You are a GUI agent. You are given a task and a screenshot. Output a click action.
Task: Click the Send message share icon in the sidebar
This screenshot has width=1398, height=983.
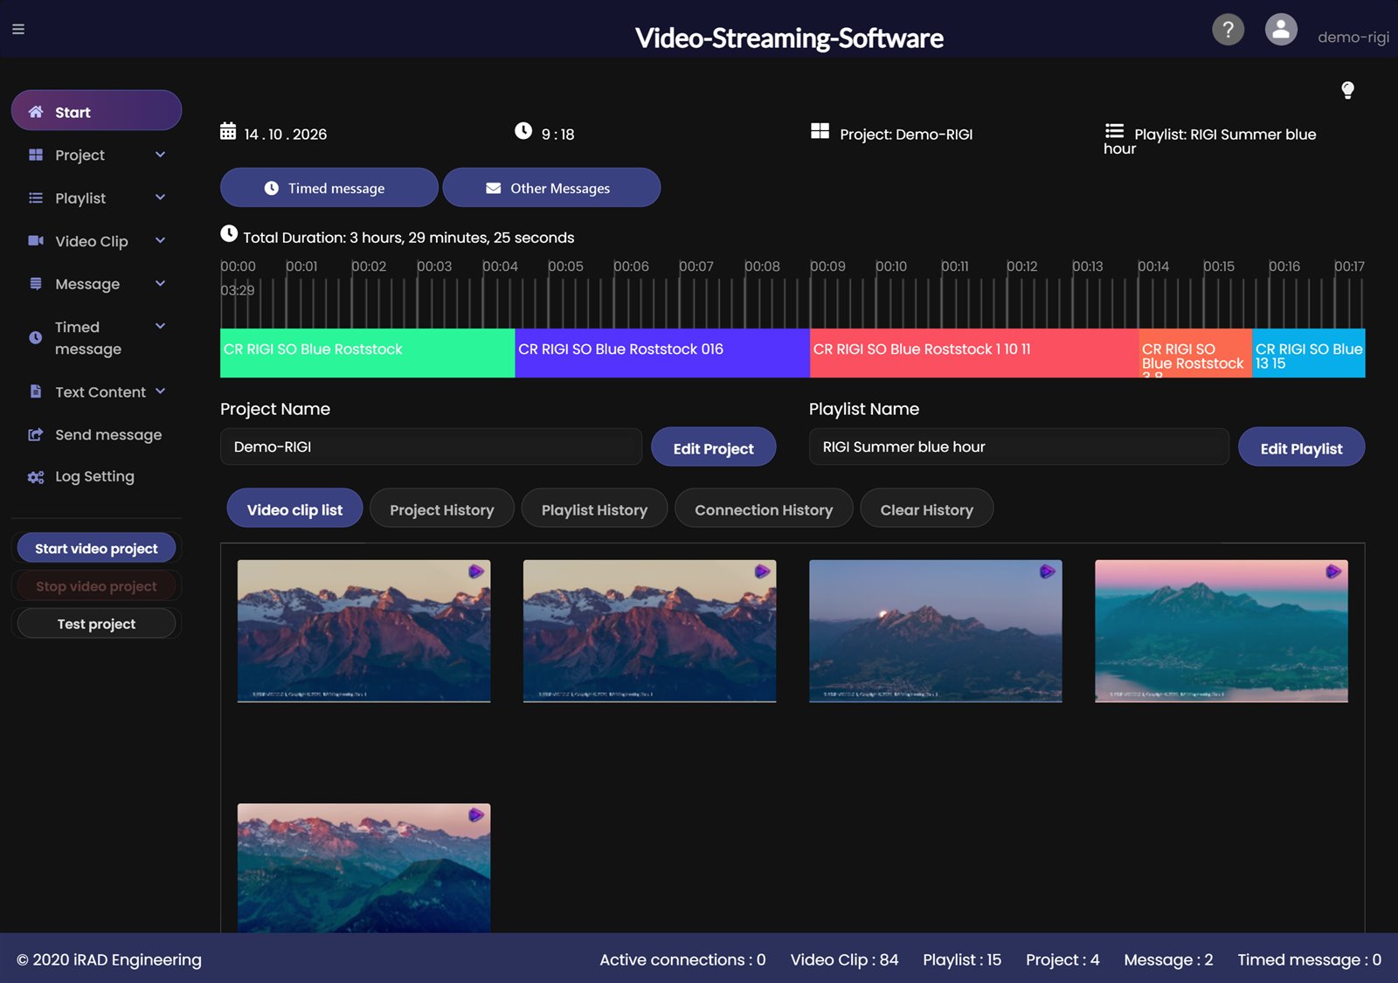point(36,434)
